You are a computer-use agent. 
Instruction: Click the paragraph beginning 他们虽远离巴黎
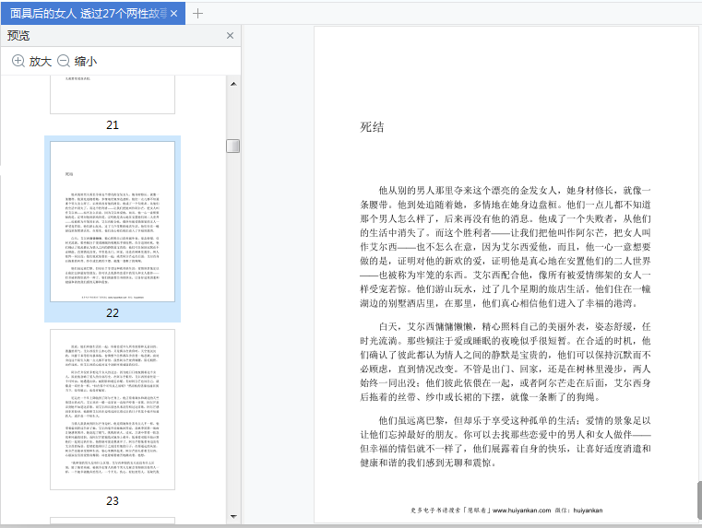coord(506,441)
